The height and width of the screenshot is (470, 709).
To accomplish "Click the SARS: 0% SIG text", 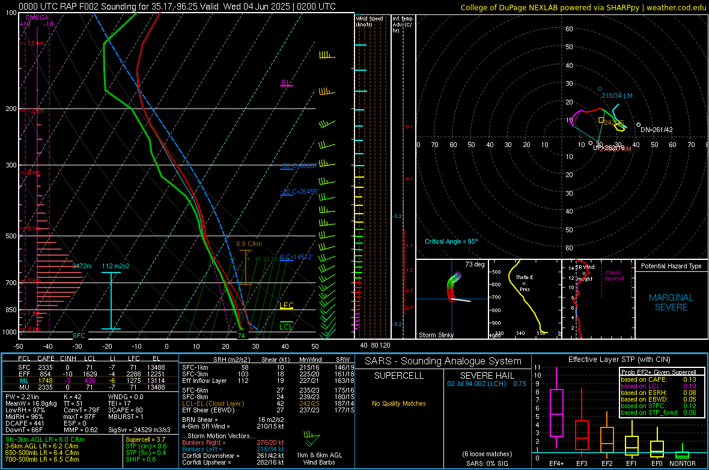I will [x=487, y=463].
